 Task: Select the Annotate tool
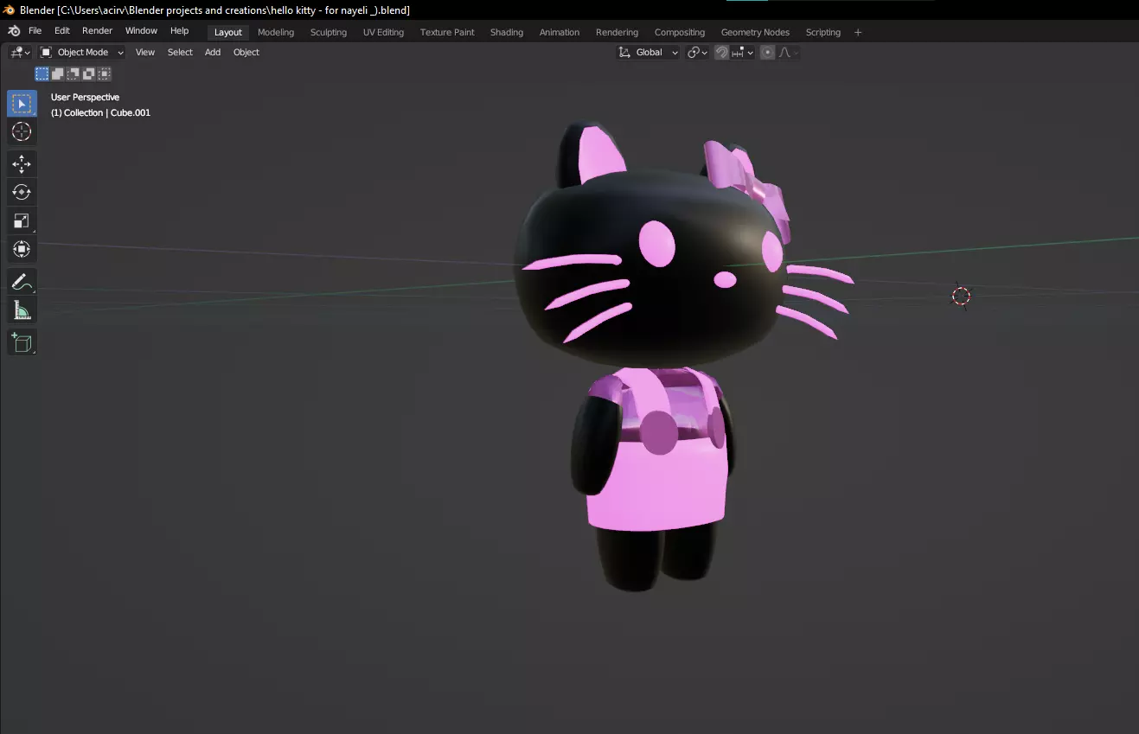pyautogui.click(x=22, y=282)
